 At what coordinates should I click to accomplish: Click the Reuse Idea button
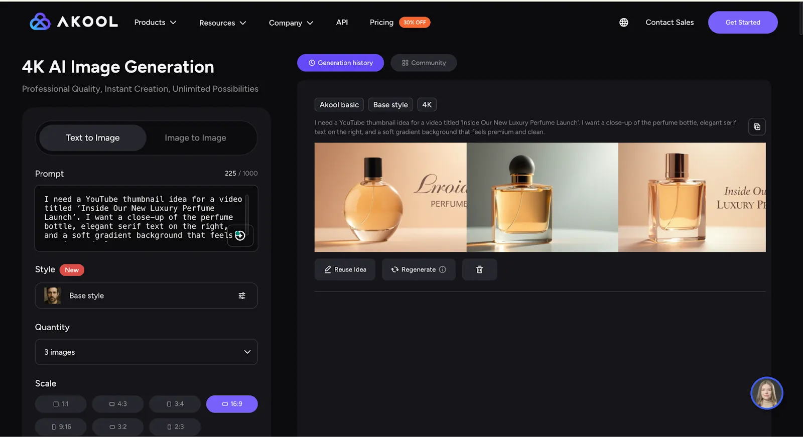click(x=345, y=269)
